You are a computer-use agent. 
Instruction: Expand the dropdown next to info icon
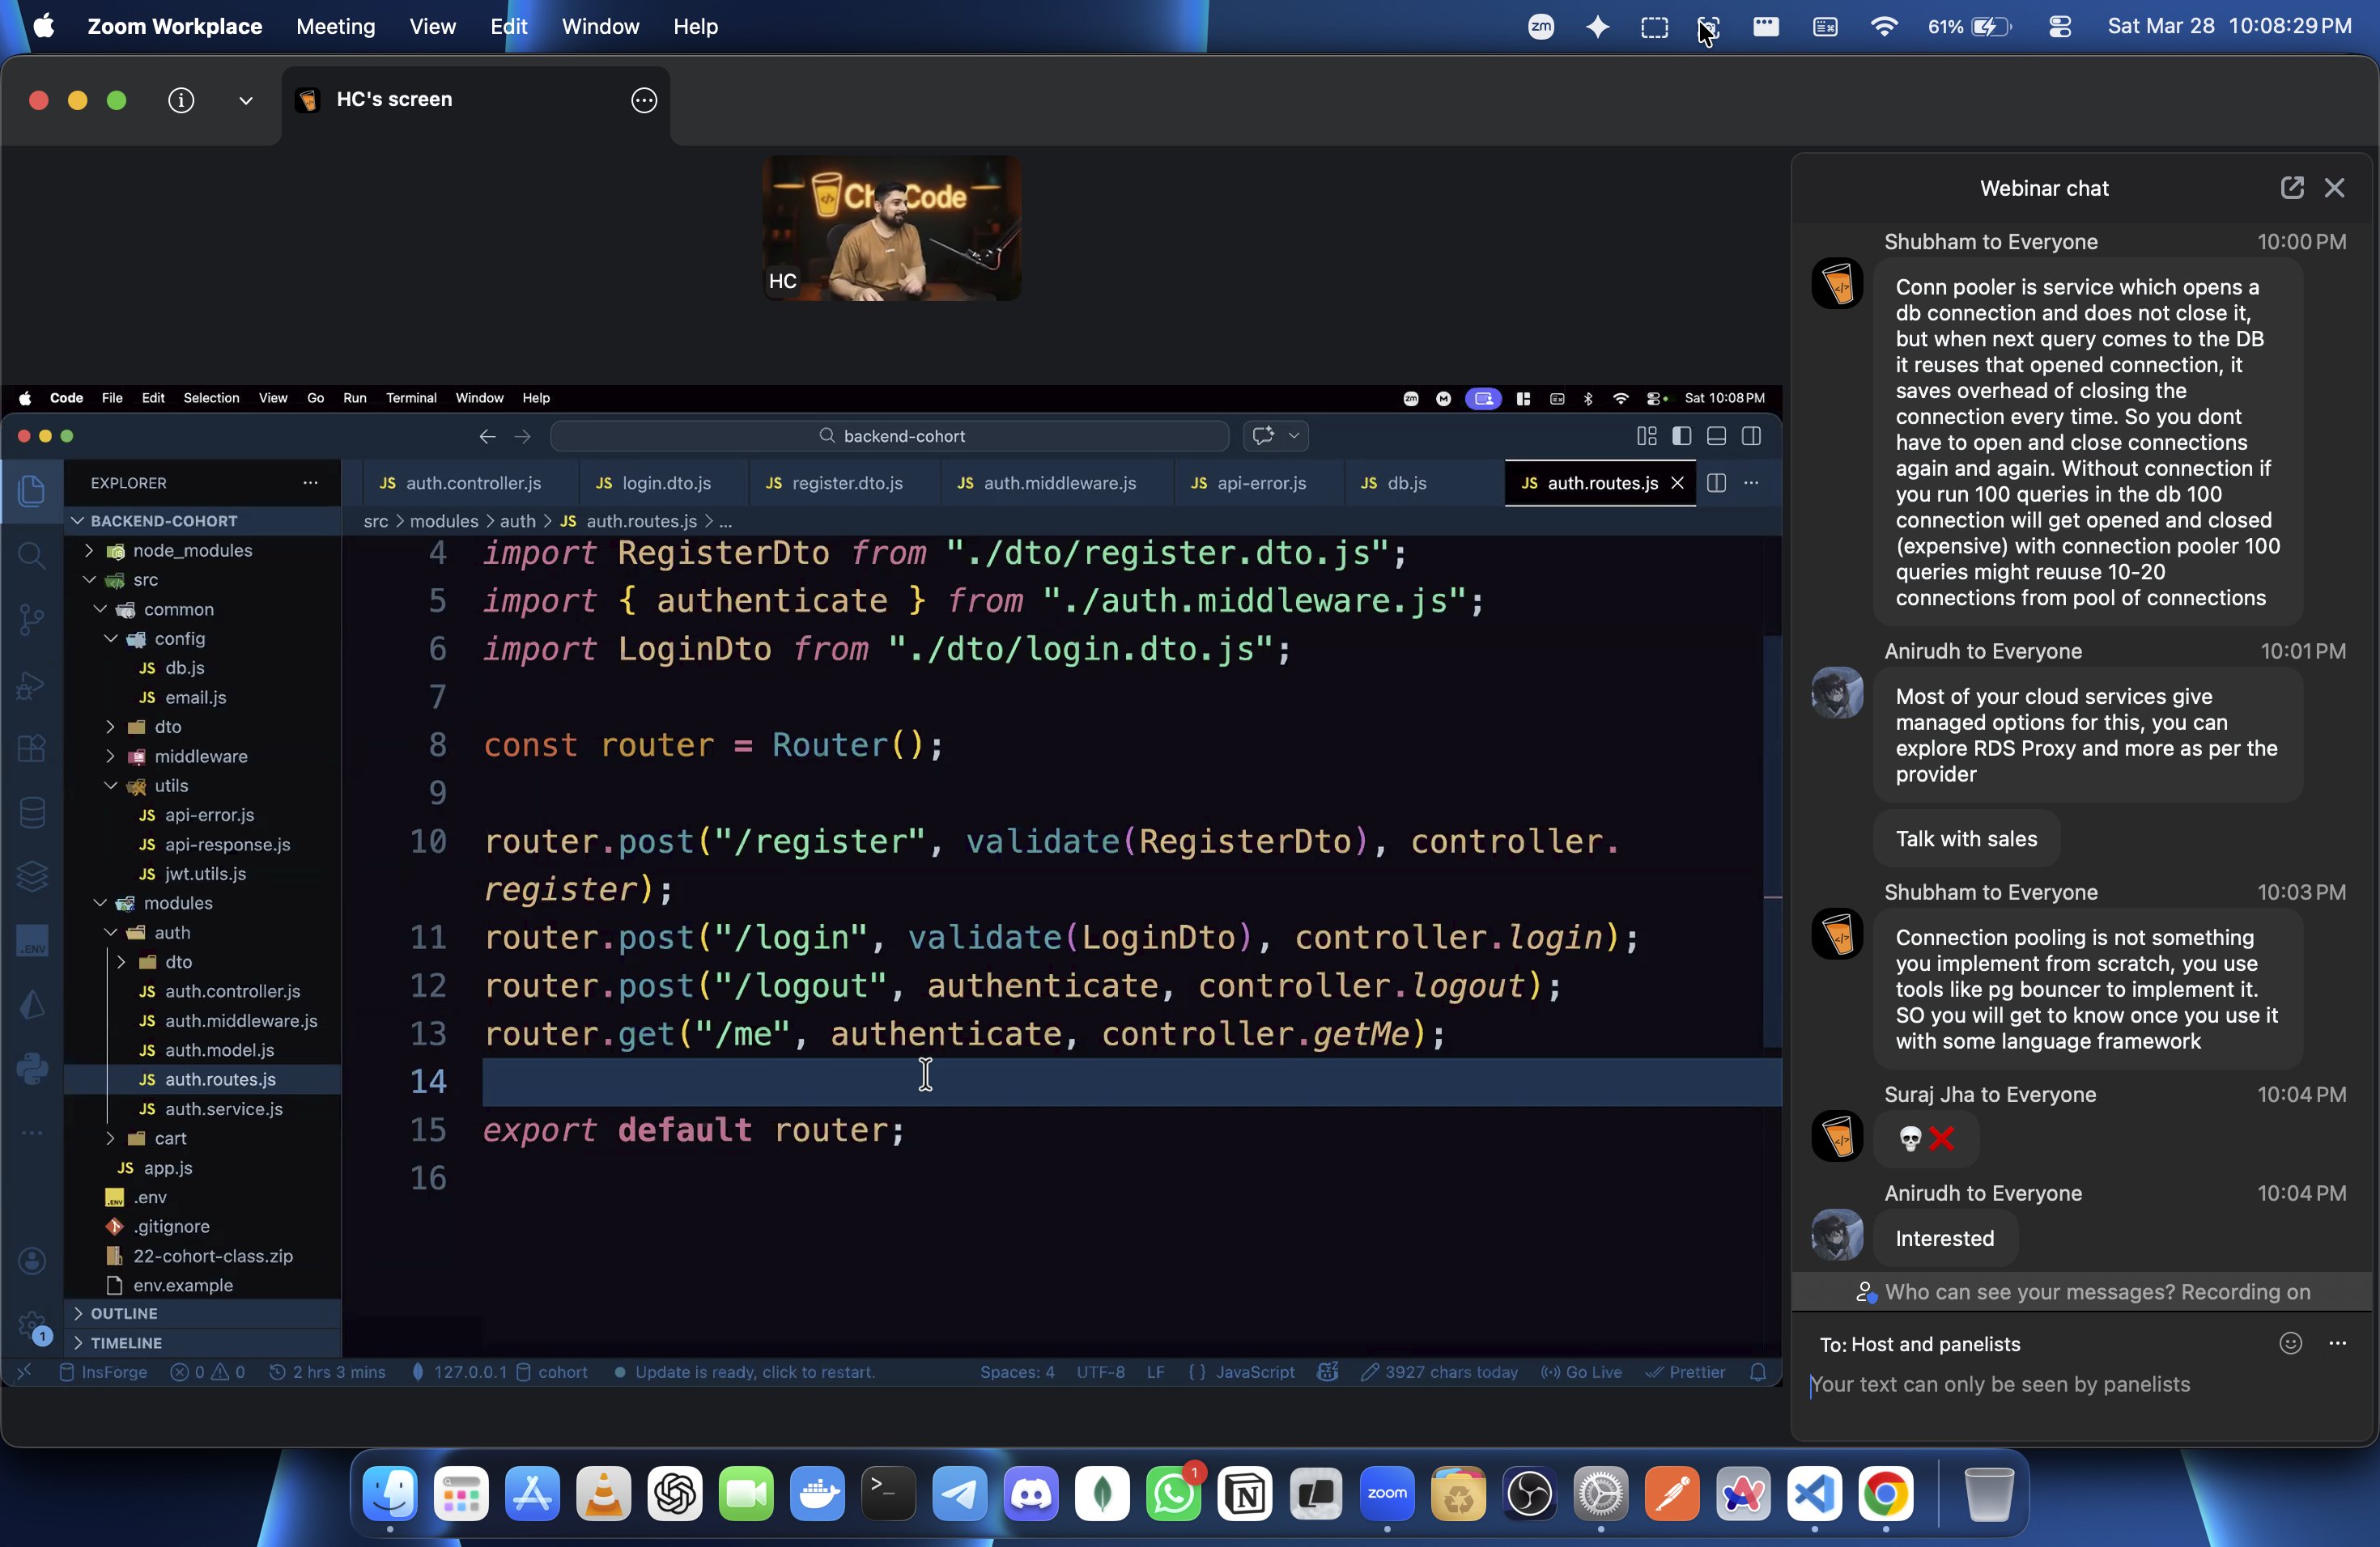(x=245, y=100)
